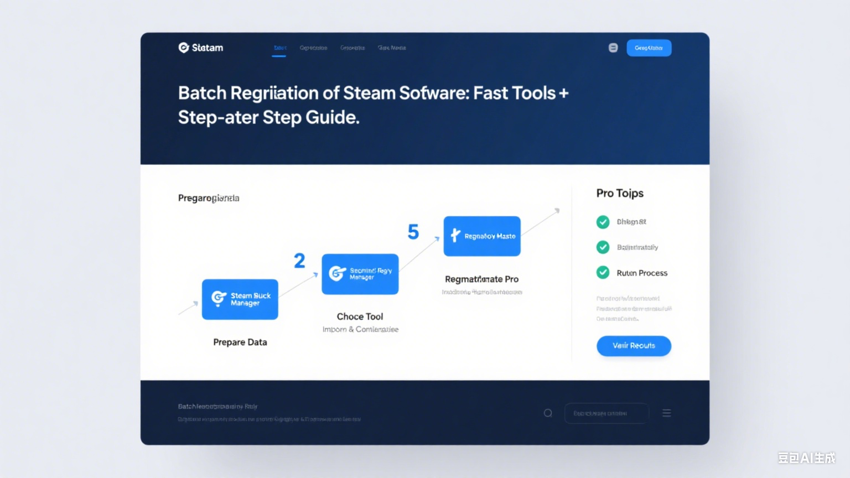Focus the footer text input field
This screenshot has height=478, width=850.
coord(607,413)
